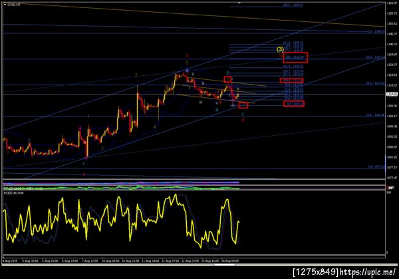
Task: Click the '0.0 - 1077.25' Fibonacci label
Action: [x=376, y=166]
